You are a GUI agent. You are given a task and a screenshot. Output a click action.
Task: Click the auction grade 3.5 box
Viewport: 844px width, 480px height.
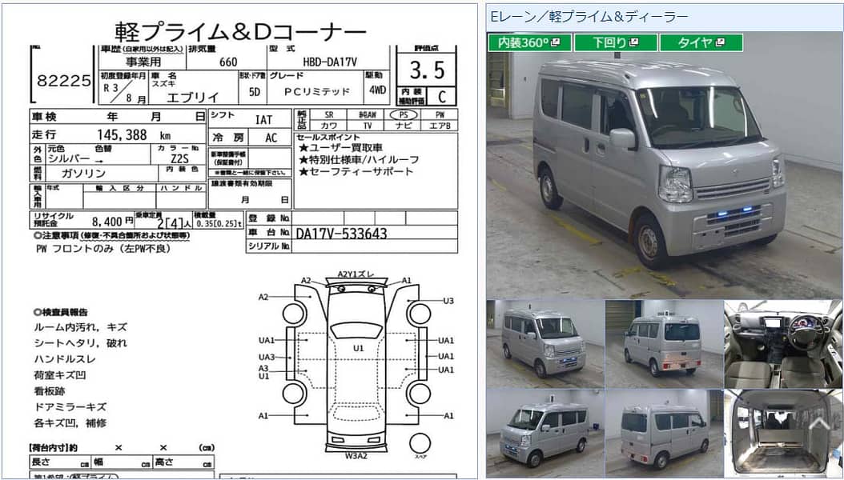click(x=426, y=70)
